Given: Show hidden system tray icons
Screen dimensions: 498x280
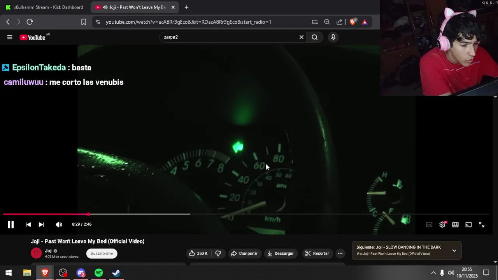Looking at the screenshot, I should [433, 273].
